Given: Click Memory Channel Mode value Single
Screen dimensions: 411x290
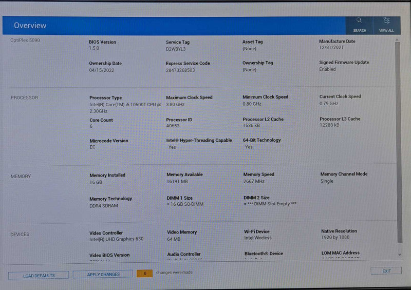Looking at the screenshot, I should 327,181.
